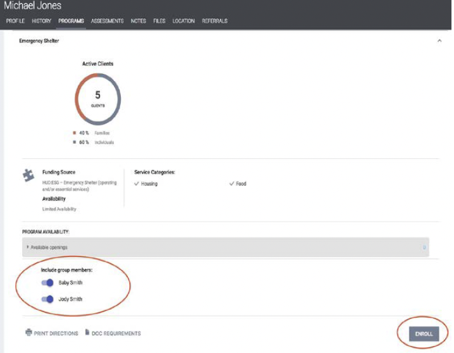Switch to the History tab
The height and width of the screenshot is (353, 454).
[x=41, y=21]
